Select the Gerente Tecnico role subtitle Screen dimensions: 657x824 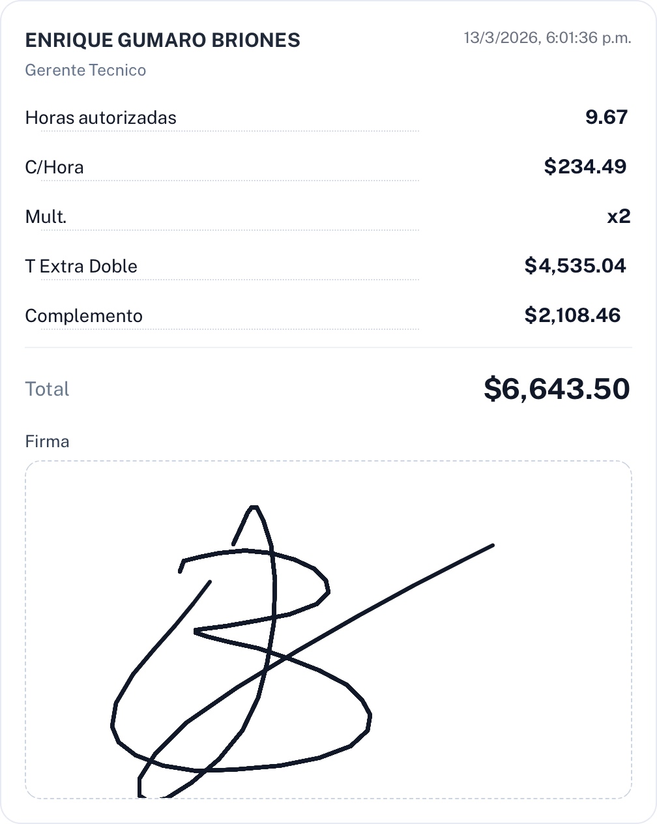85,70
